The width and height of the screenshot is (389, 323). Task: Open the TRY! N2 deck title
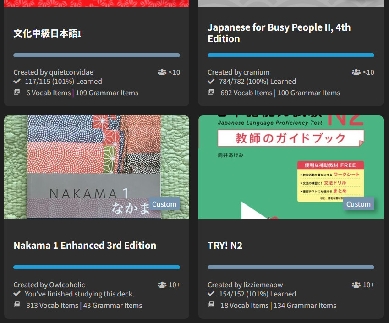tap(225, 246)
